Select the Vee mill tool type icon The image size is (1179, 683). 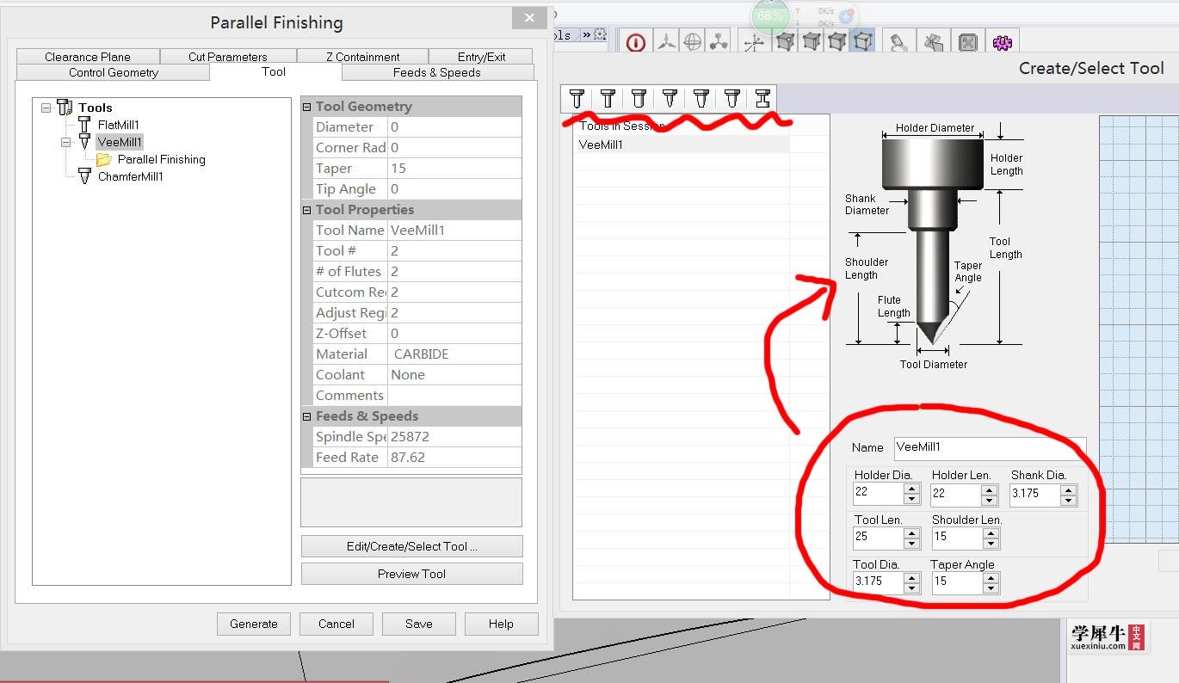pos(670,99)
